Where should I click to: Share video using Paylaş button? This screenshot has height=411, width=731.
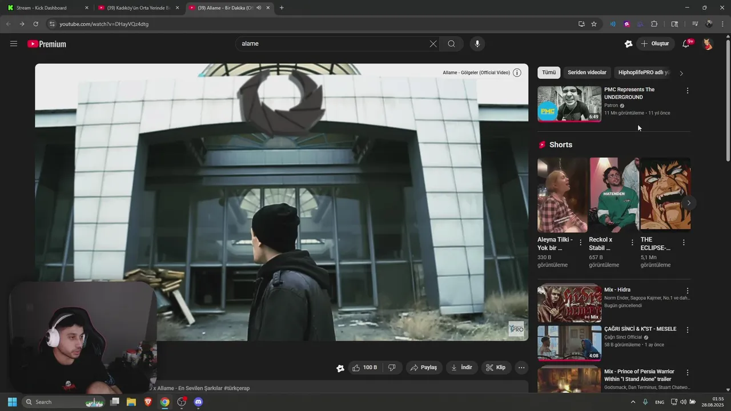424,368
